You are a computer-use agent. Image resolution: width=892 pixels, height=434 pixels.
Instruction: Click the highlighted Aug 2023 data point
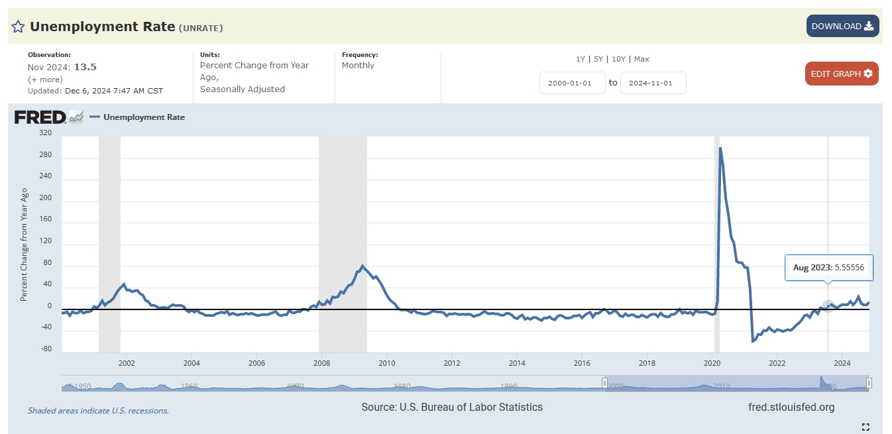828,306
